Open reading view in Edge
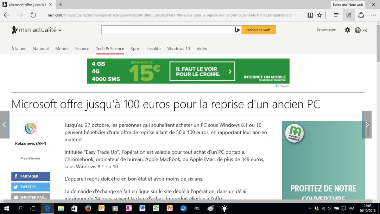Viewport: 380px width, 214px height. (310, 15)
